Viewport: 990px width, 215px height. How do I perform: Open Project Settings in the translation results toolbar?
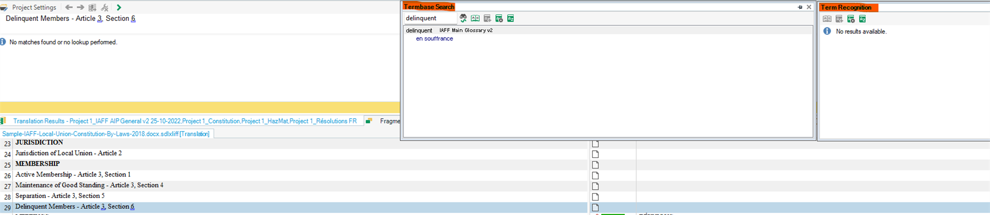(x=34, y=7)
